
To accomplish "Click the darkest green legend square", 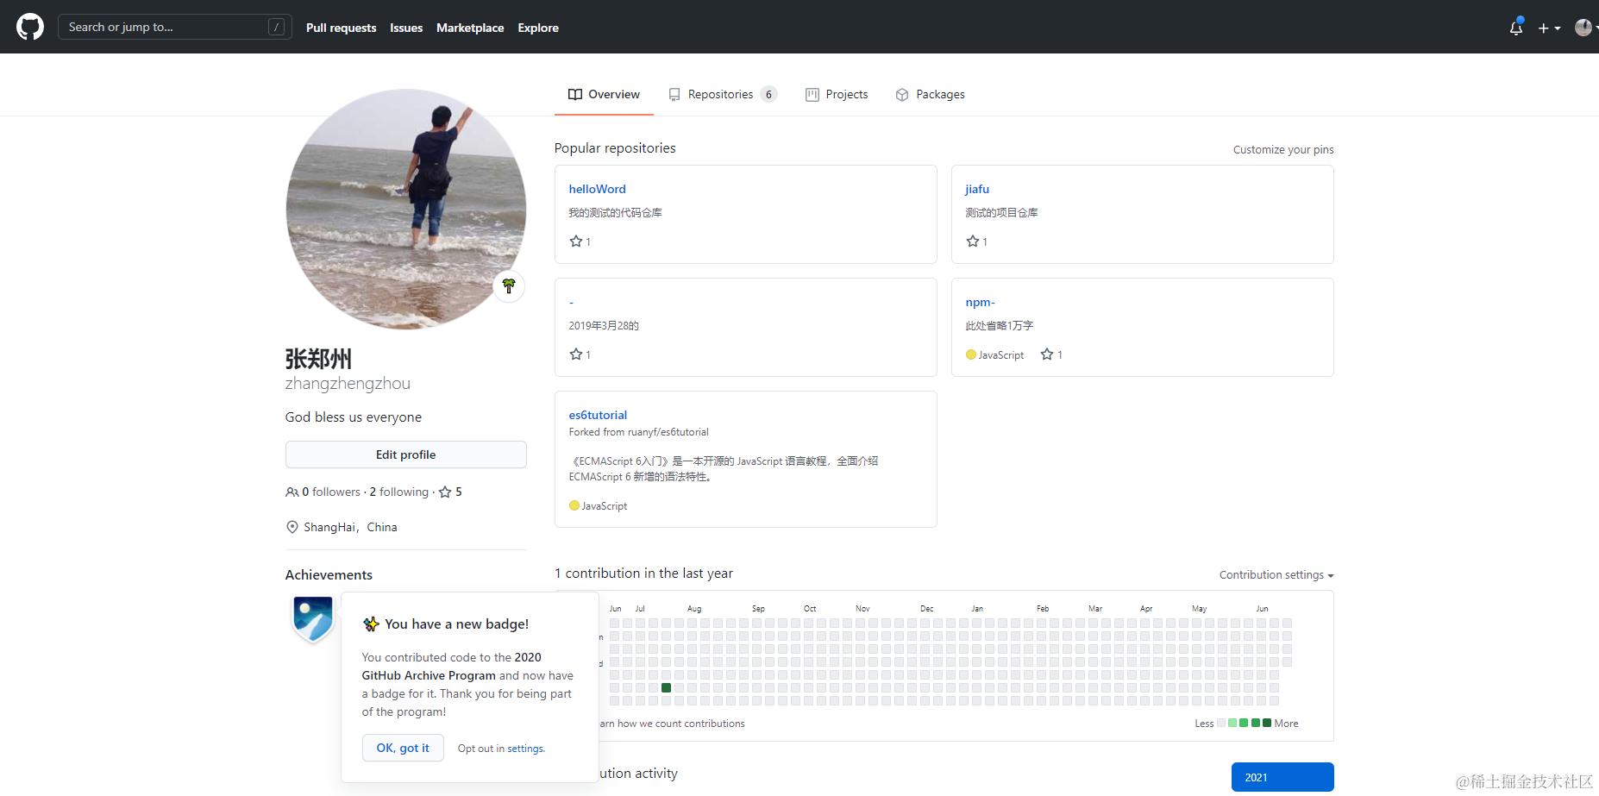I will (1267, 723).
